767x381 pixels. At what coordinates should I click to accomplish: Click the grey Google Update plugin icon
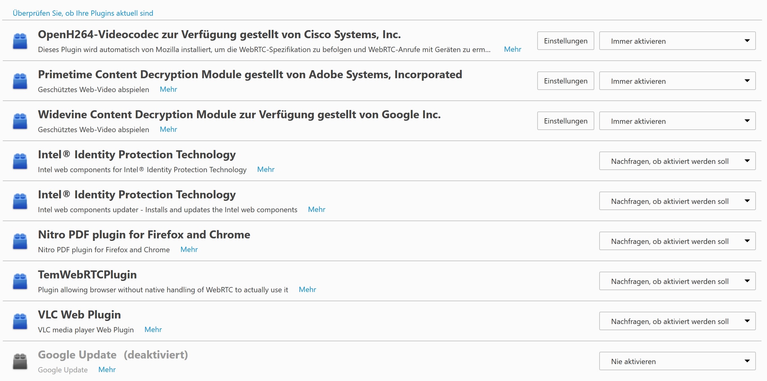coord(20,361)
